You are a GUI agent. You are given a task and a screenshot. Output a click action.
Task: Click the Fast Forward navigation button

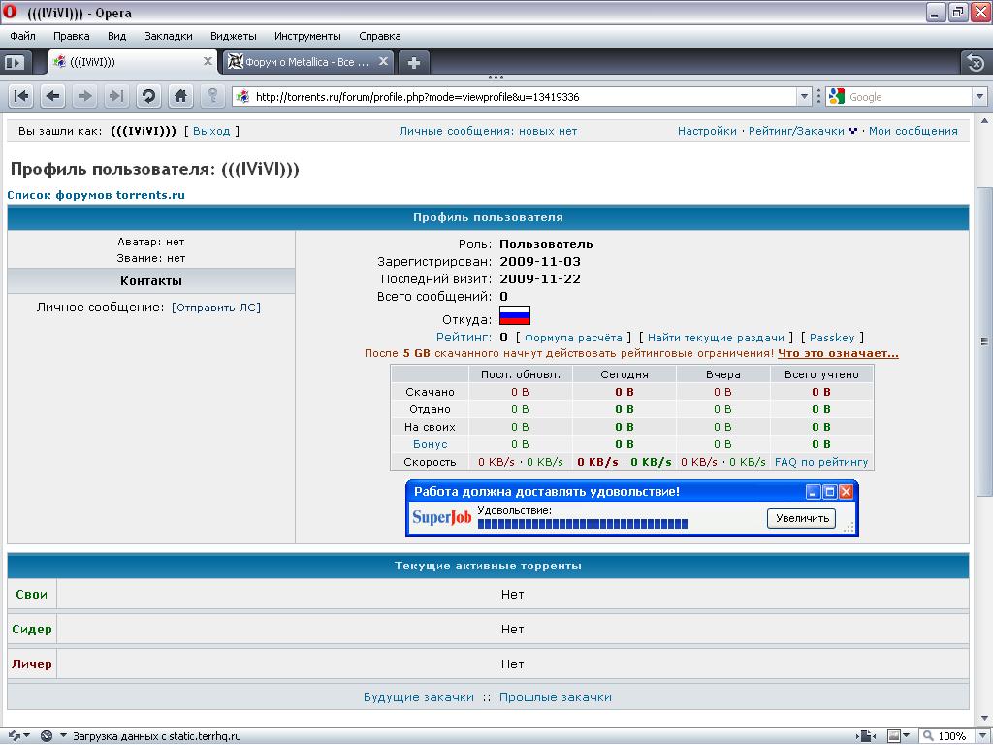point(116,96)
